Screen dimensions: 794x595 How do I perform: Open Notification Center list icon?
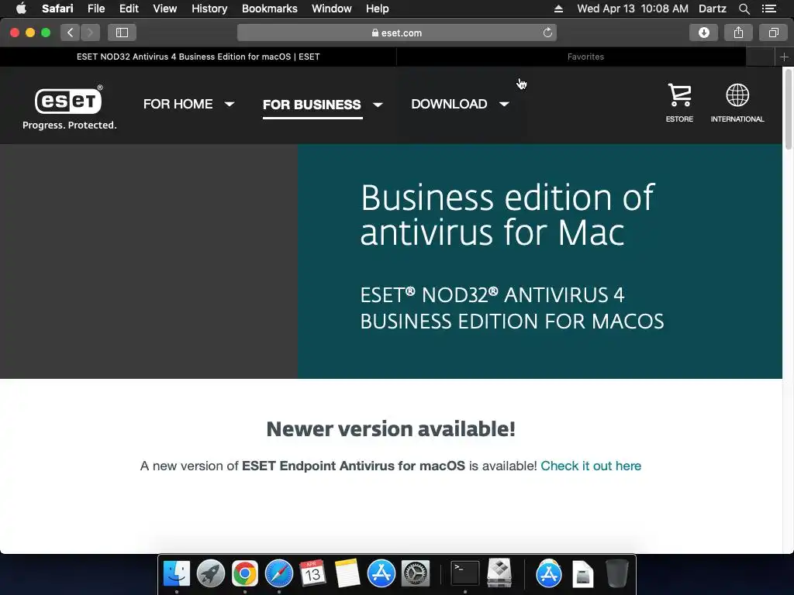pyautogui.click(x=769, y=9)
